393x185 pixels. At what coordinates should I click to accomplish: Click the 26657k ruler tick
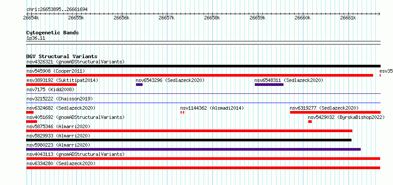point(167,18)
